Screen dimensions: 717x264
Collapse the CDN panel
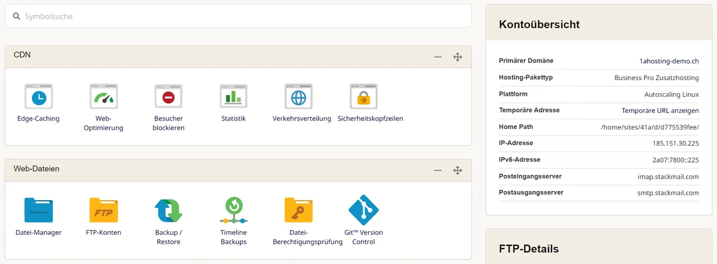[x=438, y=57]
